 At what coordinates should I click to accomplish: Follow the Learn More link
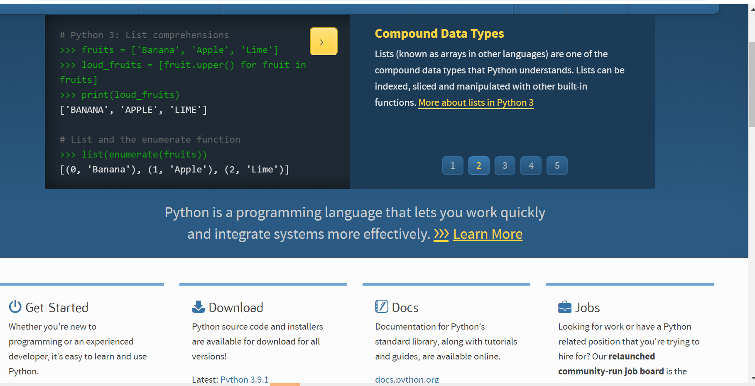click(488, 234)
